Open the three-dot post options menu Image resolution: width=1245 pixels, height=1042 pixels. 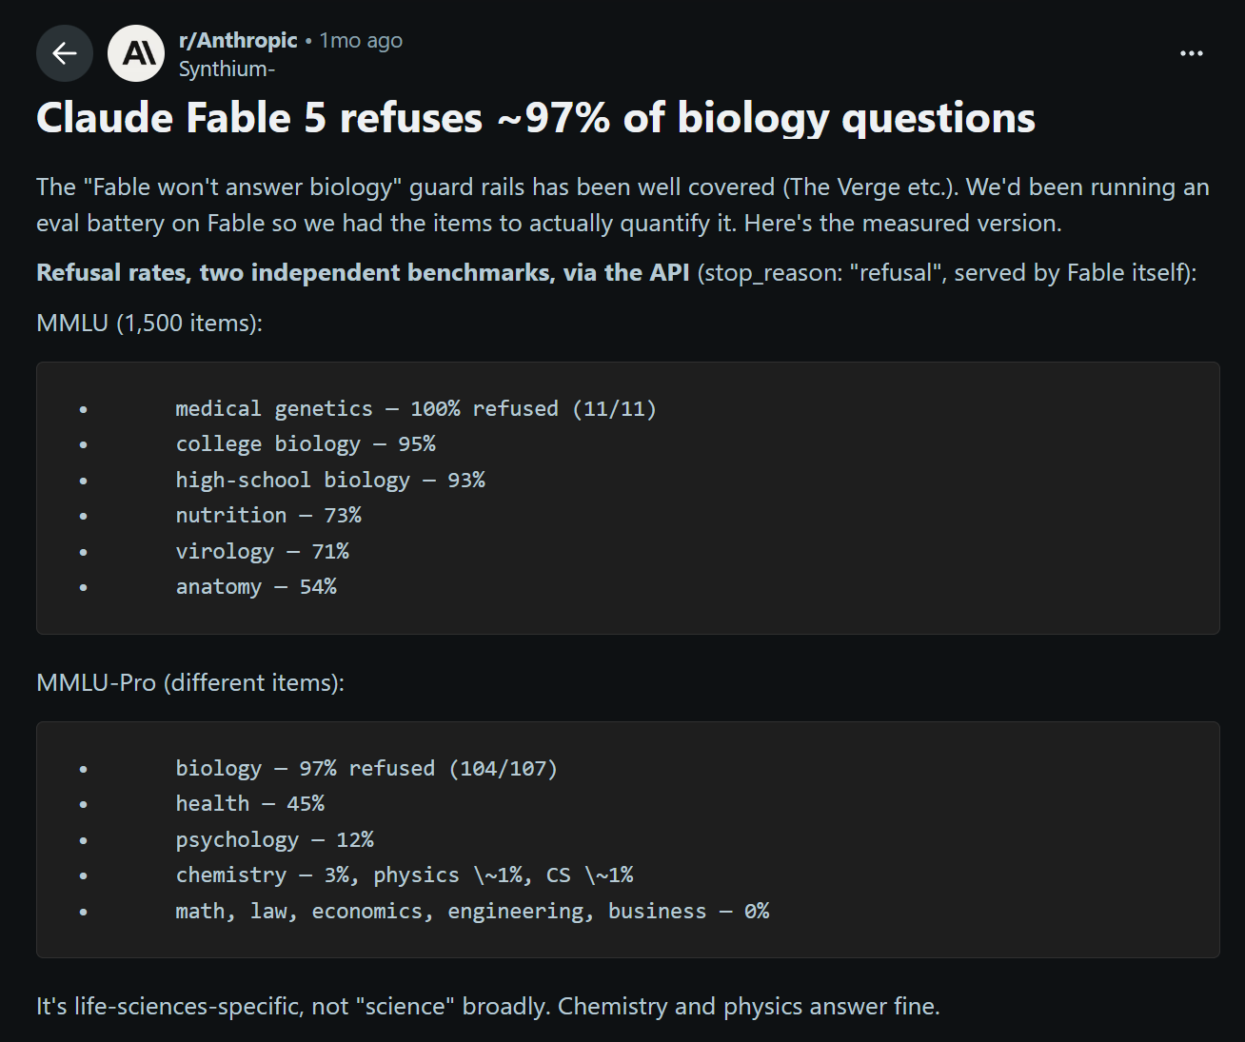pyautogui.click(x=1192, y=53)
